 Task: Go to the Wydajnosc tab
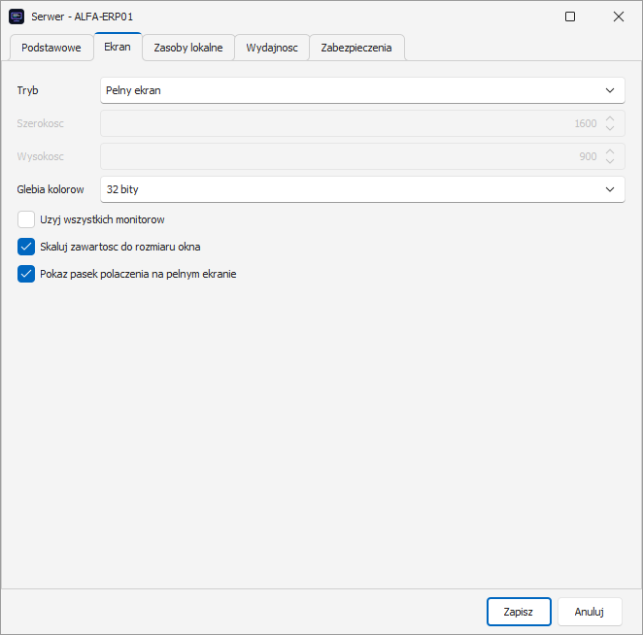272,48
